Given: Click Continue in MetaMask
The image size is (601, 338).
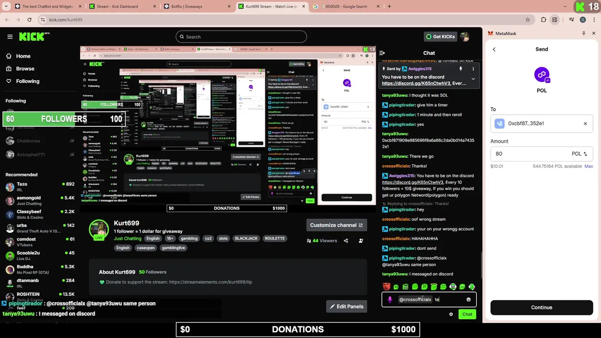Looking at the screenshot, I should 541,307.
